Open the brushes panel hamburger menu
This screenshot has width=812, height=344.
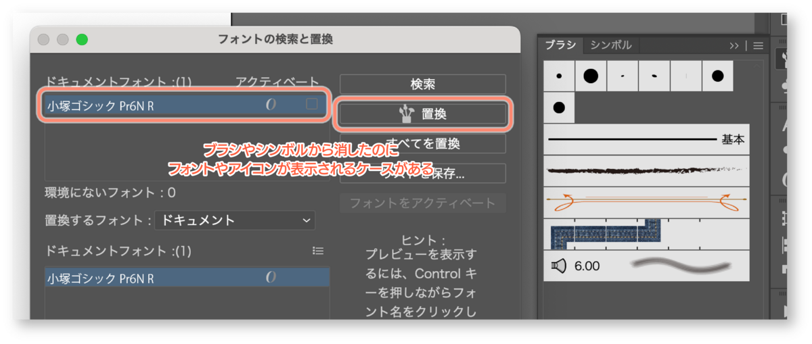pyautogui.click(x=758, y=46)
